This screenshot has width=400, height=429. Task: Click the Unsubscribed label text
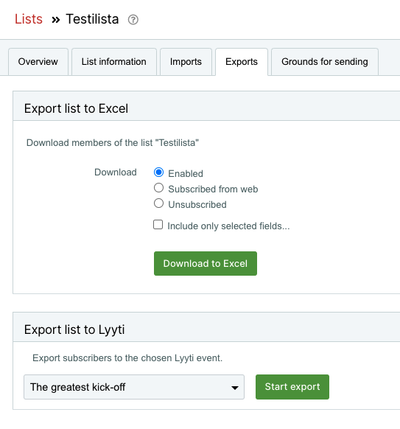pyautogui.click(x=197, y=205)
